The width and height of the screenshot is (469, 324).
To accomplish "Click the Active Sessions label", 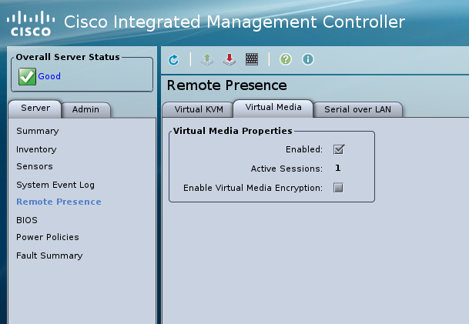I will 286,169.
